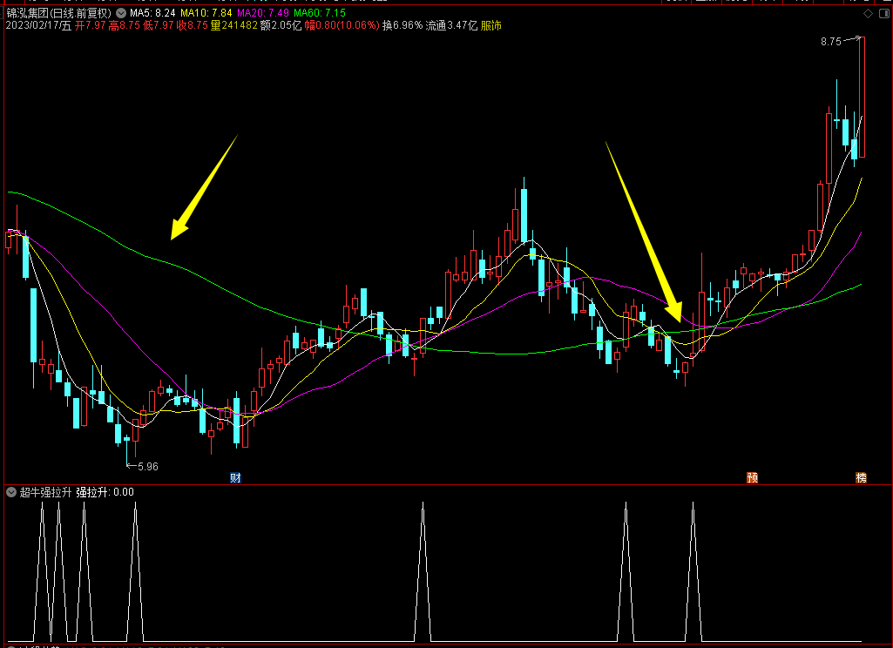Screen dimensions: 893x648
Task: Open the dropdown next to 锦泓集团(日线.前复权)
Action: [x=121, y=13]
